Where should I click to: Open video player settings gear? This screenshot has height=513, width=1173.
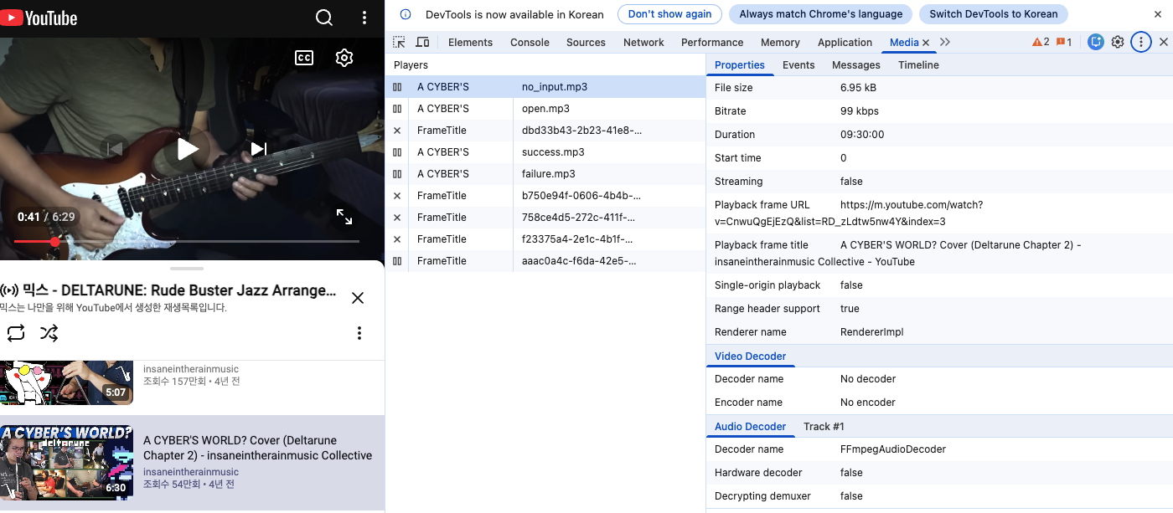(x=344, y=58)
